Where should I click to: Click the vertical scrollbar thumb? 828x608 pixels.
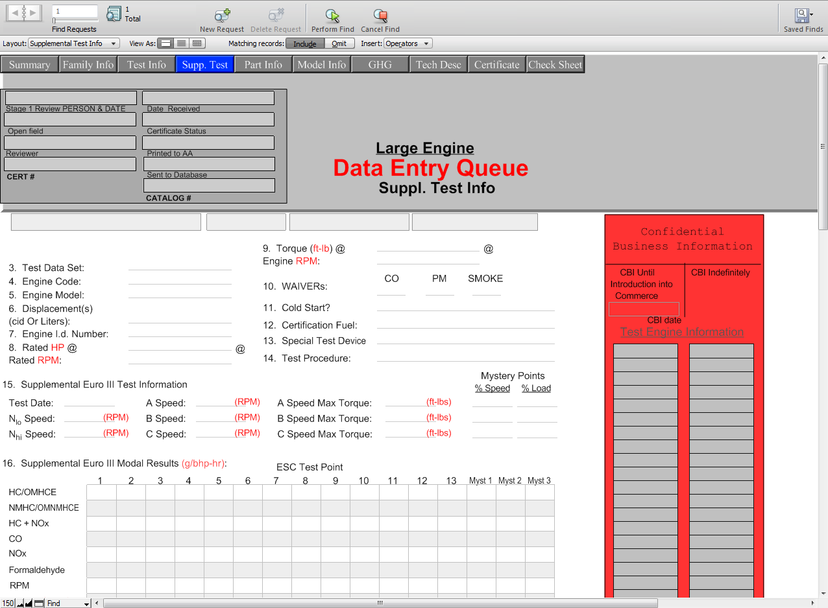tap(823, 146)
